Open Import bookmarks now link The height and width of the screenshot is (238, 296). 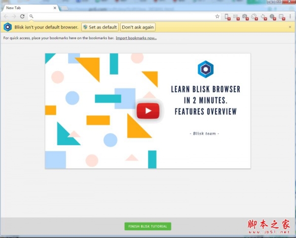pos(136,38)
